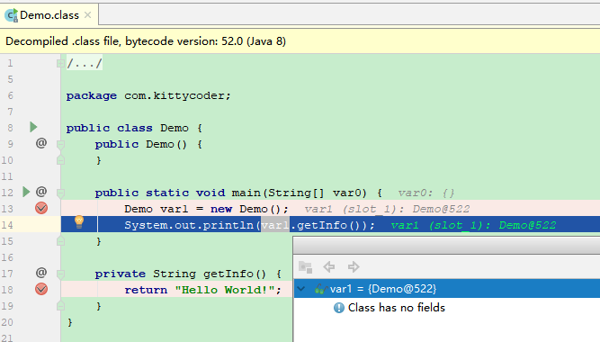Click the @ gutter marker on line 17
The image size is (600, 342).
(41, 273)
